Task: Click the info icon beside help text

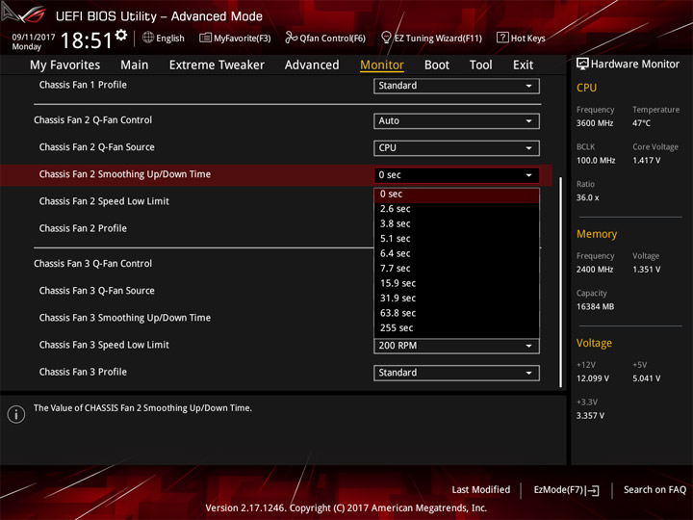Action: (x=16, y=414)
